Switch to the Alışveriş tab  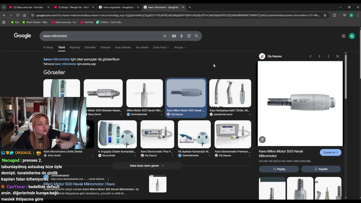coord(75,47)
